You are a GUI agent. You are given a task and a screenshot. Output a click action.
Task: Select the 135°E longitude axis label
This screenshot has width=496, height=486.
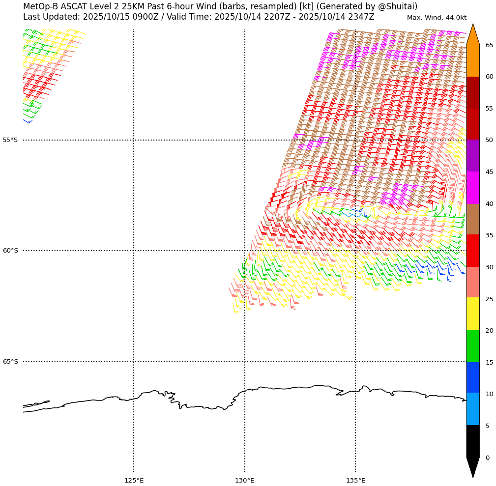tap(355, 480)
